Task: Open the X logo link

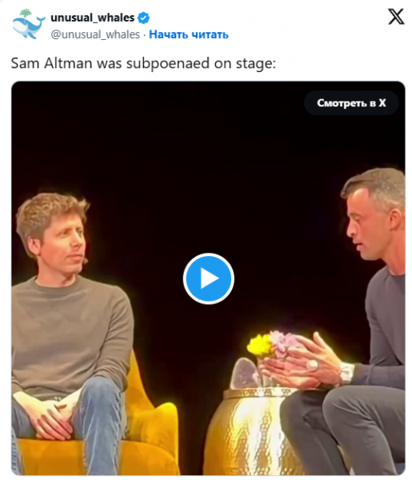Action: click(x=396, y=17)
